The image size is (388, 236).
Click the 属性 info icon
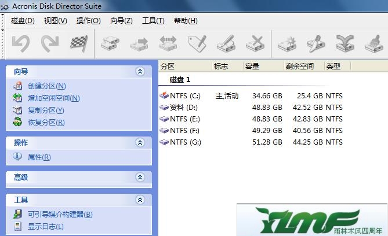(17, 156)
